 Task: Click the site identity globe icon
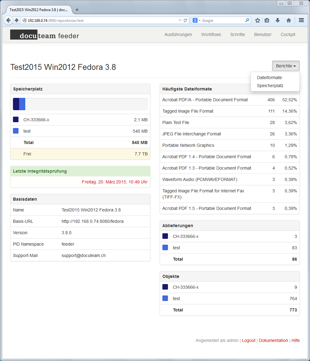pyautogui.click(x=24, y=21)
